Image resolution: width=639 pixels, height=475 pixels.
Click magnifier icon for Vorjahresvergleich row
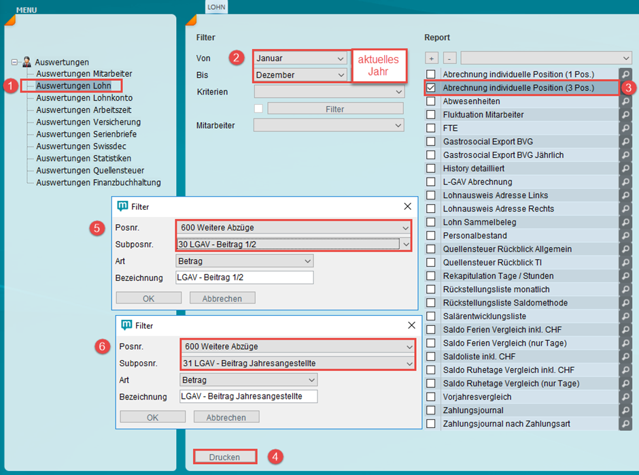625,397
